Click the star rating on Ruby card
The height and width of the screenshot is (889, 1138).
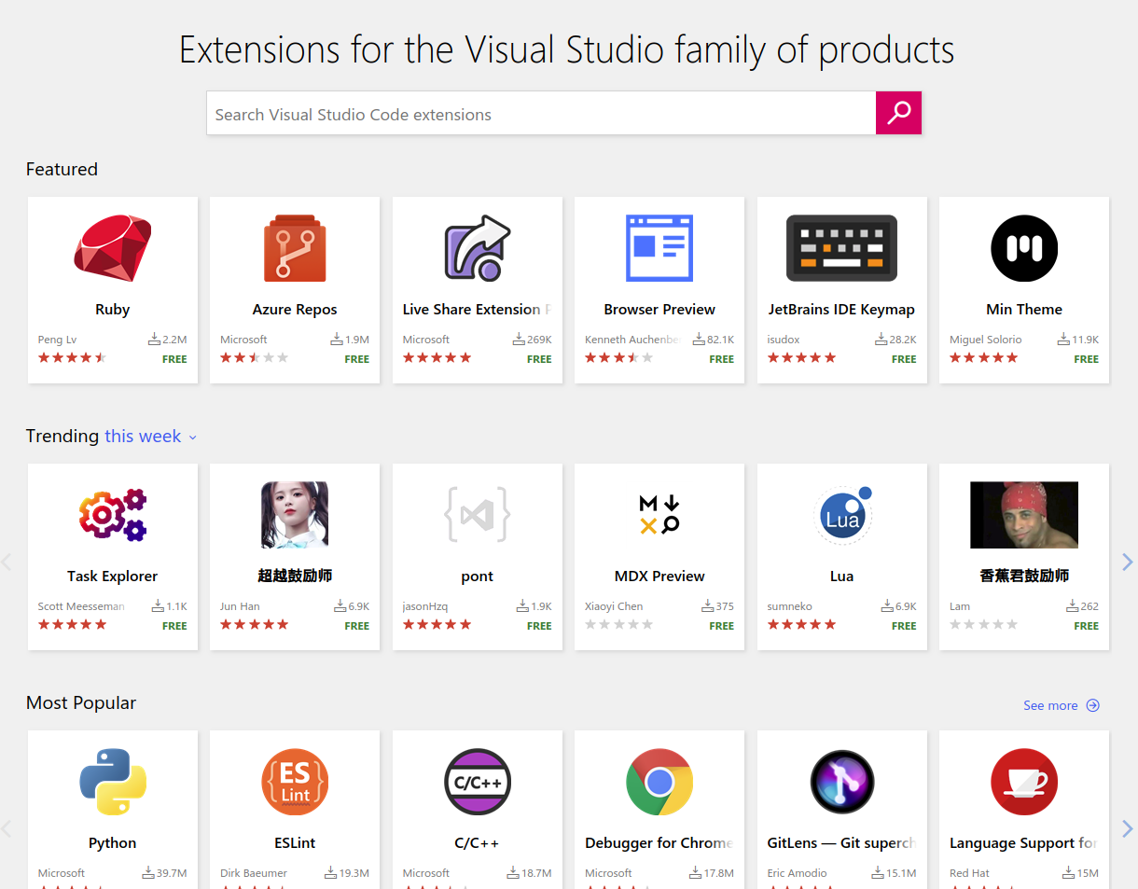pos(73,358)
